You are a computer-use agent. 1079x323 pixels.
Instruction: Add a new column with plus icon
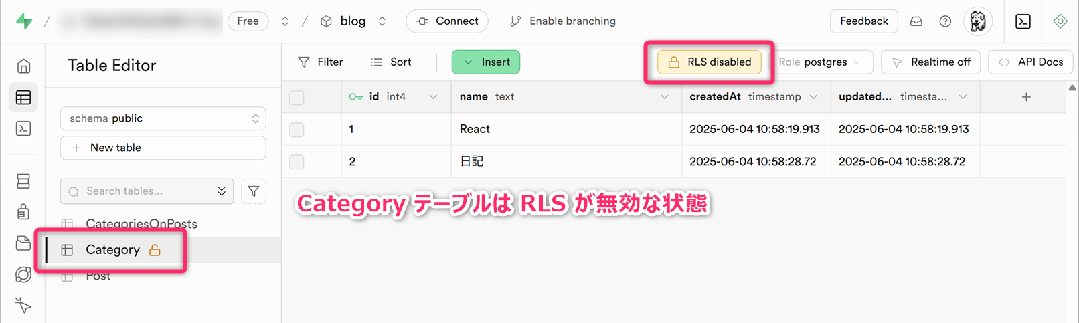[x=1025, y=98]
